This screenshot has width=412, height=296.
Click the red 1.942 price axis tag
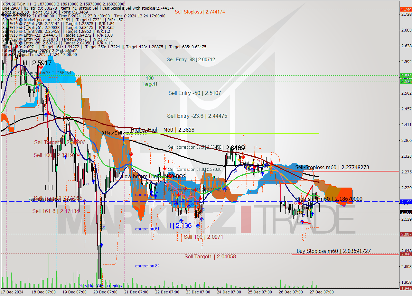coord(406,288)
